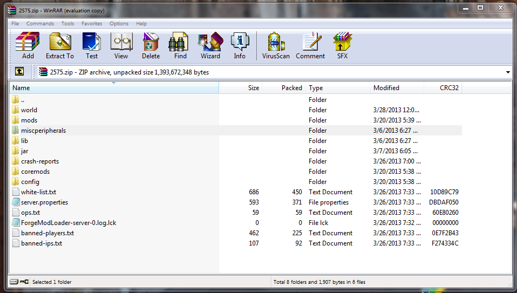Open the Commands menu
The height and width of the screenshot is (293, 517).
(x=40, y=24)
